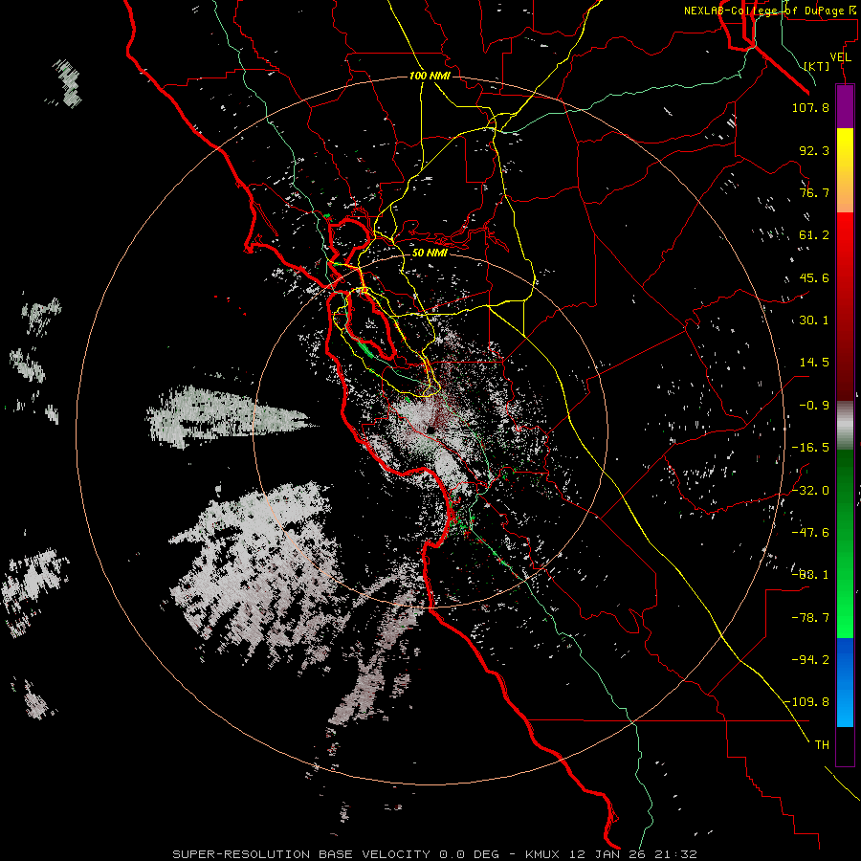Viewport: 861px width, 861px height.
Task: Click the 14.5 velocity scale value
Action: (814, 363)
